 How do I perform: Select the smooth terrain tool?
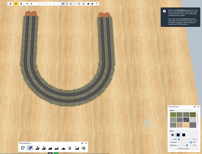coord(57,148)
